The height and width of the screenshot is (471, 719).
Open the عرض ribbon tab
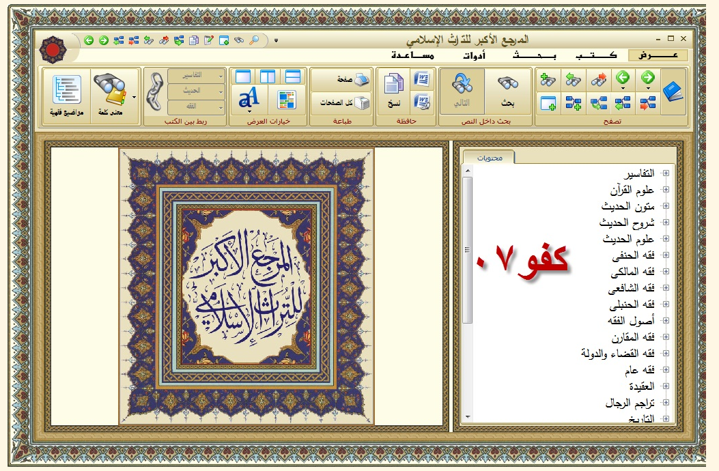click(x=658, y=55)
